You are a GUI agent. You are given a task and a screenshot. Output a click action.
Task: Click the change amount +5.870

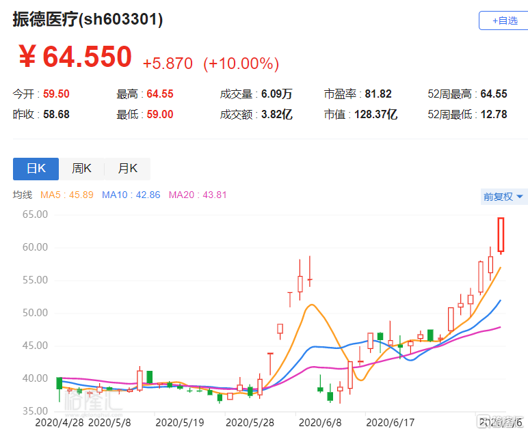pos(168,64)
